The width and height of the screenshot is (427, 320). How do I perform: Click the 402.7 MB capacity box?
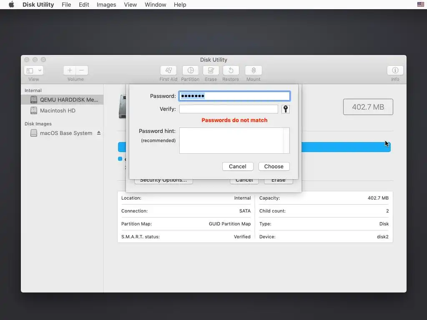click(x=368, y=107)
